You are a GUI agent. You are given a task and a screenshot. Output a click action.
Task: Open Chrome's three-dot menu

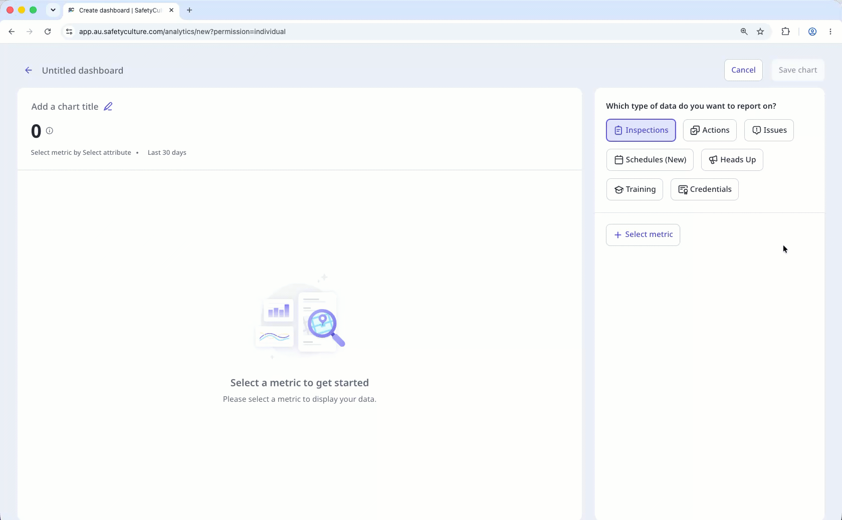click(x=830, y=32)
